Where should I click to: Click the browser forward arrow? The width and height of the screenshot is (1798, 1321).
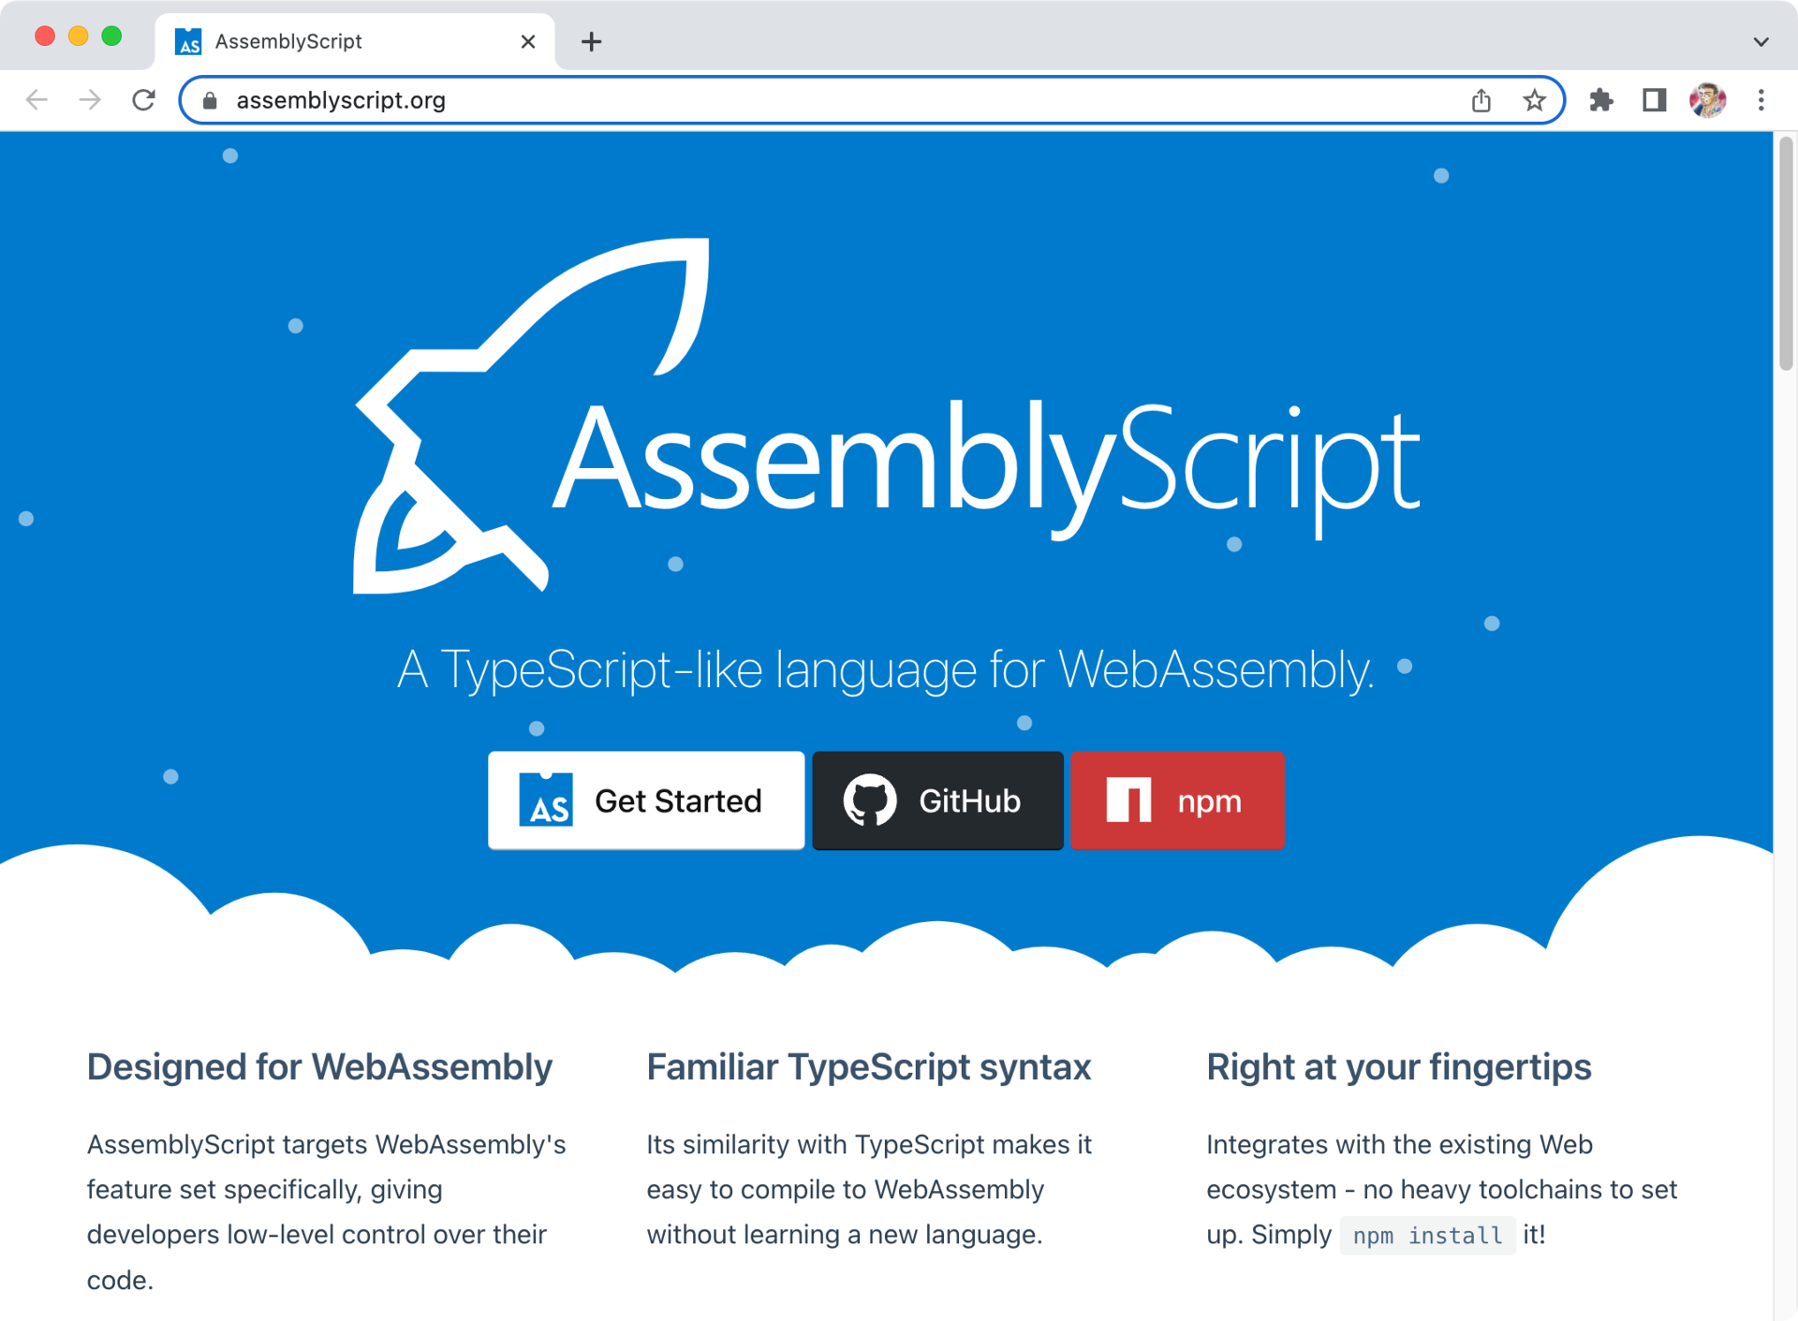[x=90, y=100]
